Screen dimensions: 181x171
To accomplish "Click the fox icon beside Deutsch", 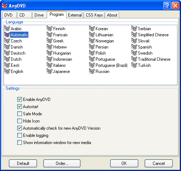I will (7, 53).
